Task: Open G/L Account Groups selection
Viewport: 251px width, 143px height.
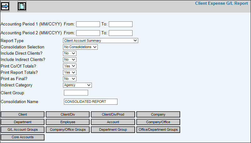Action: tap(23, 129)
